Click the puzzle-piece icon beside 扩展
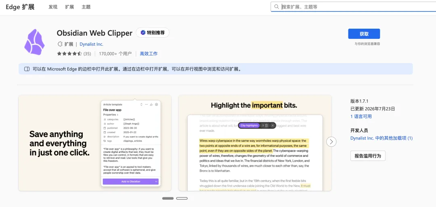Screen dimensions: 436x207 tap(60, 44)
